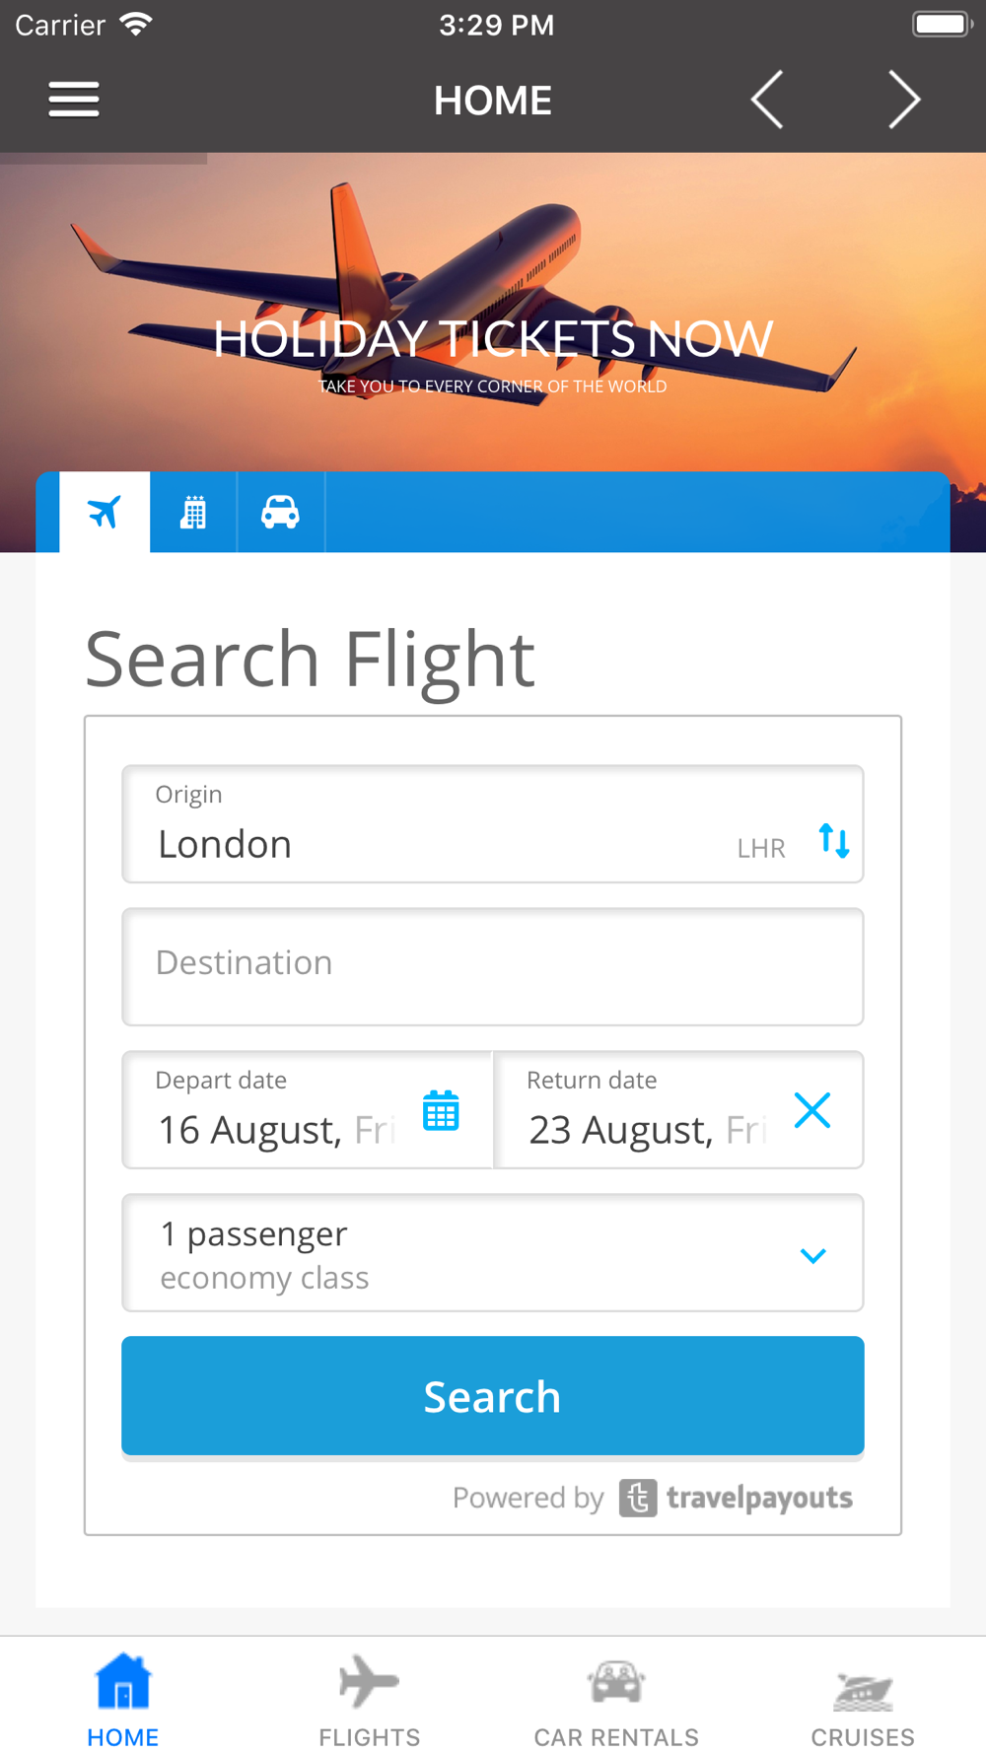This screenshot has width=986, height=1753.
Task: Tap the back arrow in header
Action: click(767, 100)
